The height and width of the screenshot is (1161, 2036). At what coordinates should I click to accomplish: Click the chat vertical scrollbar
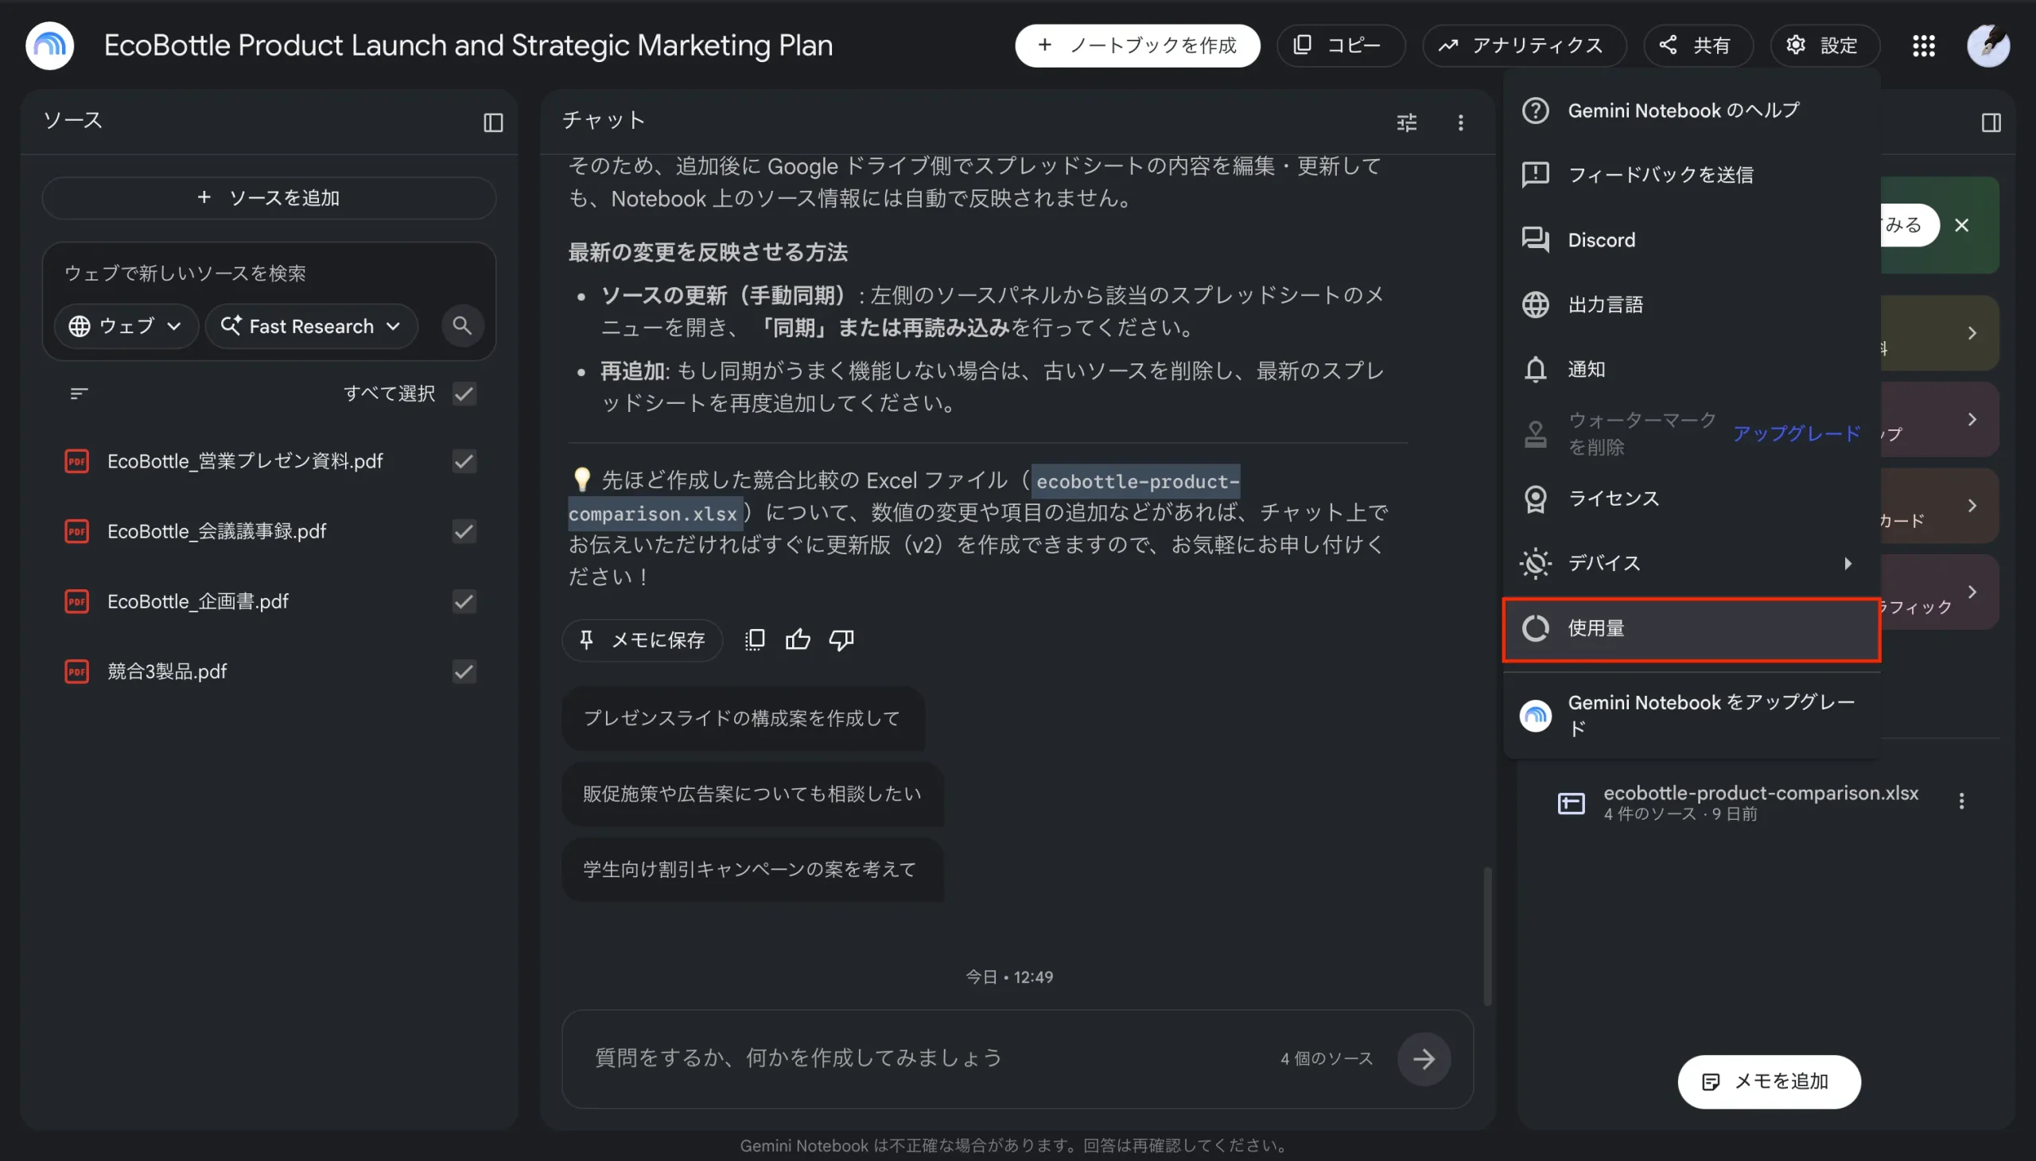pyautogui.click(x=1487, y=936)
